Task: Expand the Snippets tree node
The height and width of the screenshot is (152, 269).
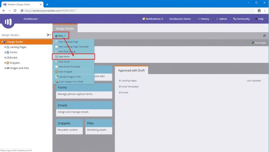Action: click(5, 63)
